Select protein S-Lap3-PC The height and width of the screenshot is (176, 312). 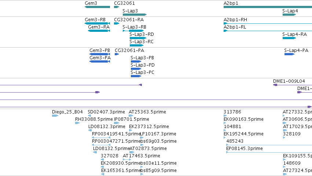(136, 76)
